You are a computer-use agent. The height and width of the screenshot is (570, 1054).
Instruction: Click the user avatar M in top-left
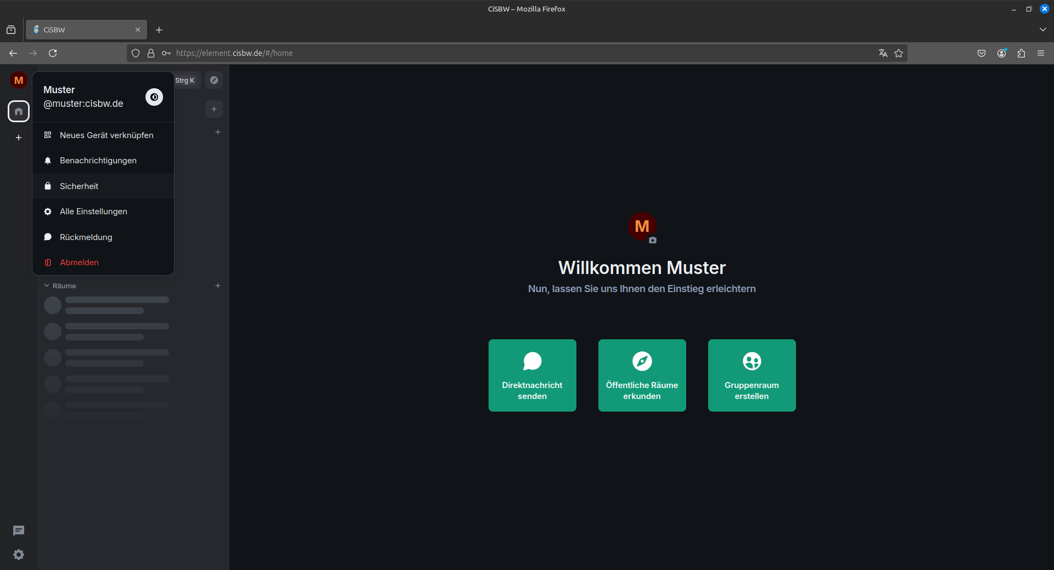(19, 81)
